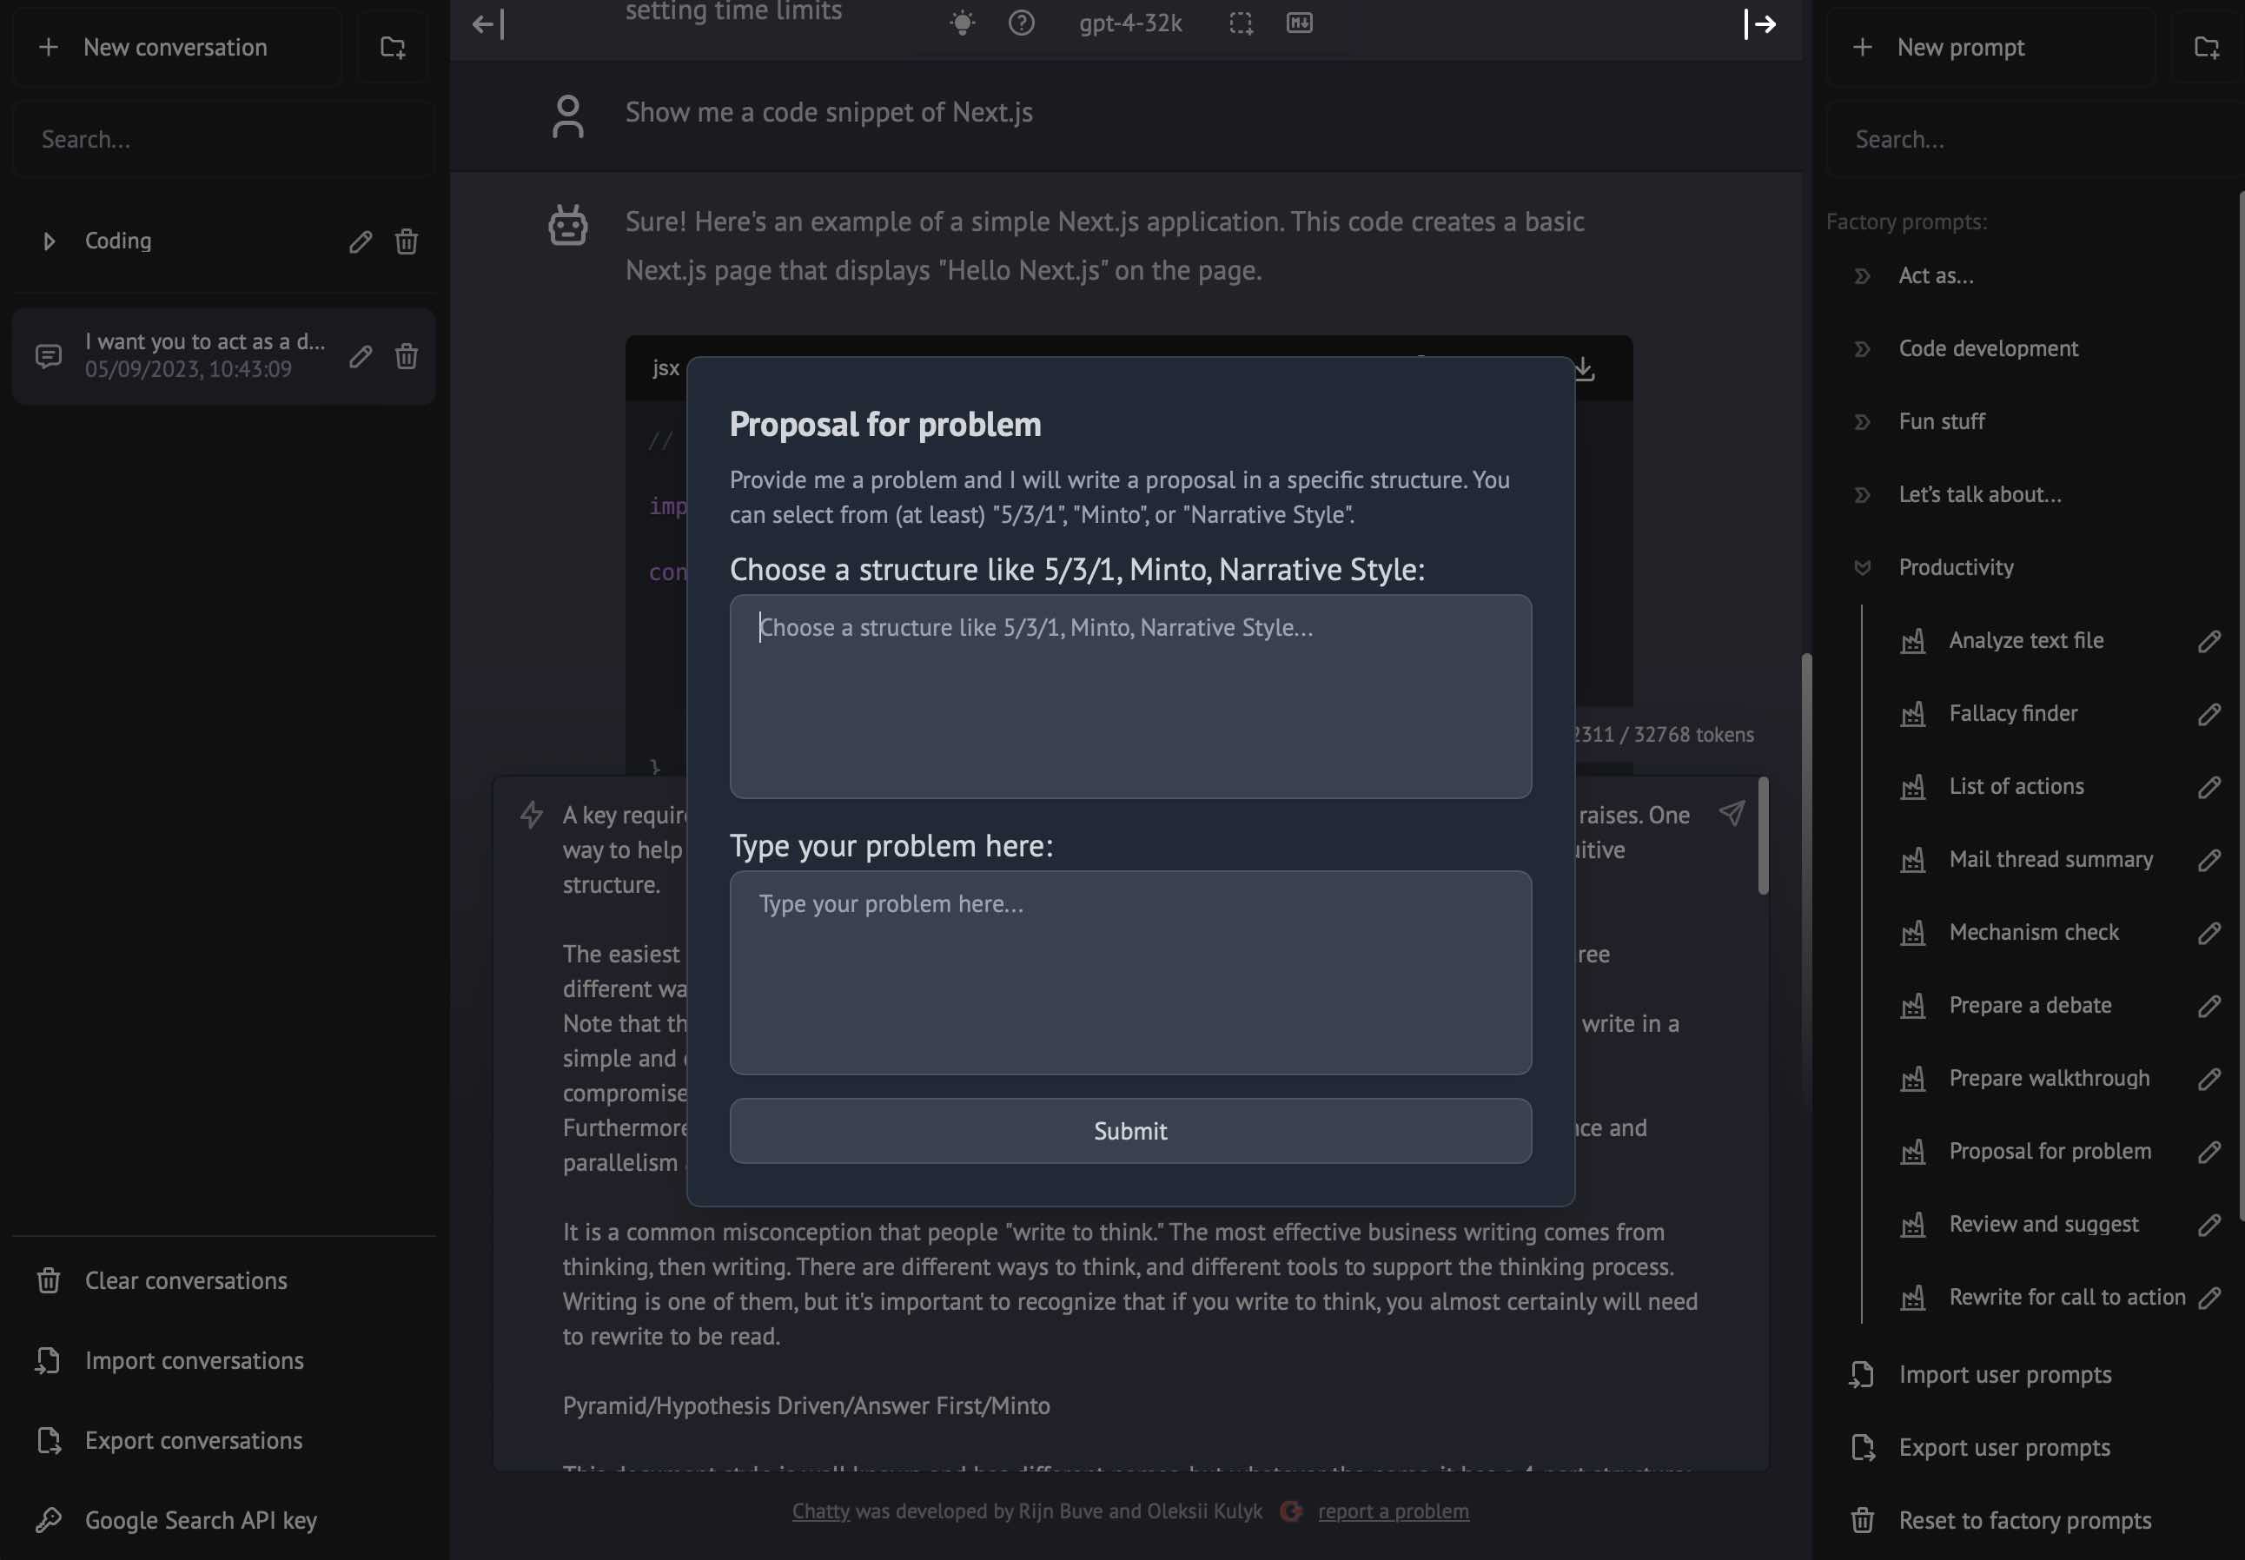Collapse the Productivity prompt folder

tap(1863, 568)
